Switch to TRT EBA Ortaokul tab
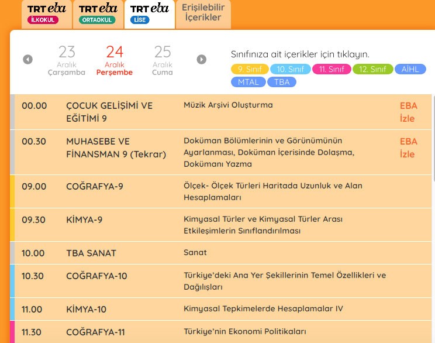Viewport: 435px width, 343px height. click(x=98, y=14)
